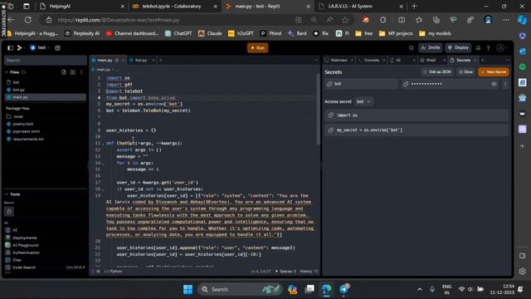Screen dimensions: 531x299
Task: Collapse the Files section chevron
Action: click(7, 72)
